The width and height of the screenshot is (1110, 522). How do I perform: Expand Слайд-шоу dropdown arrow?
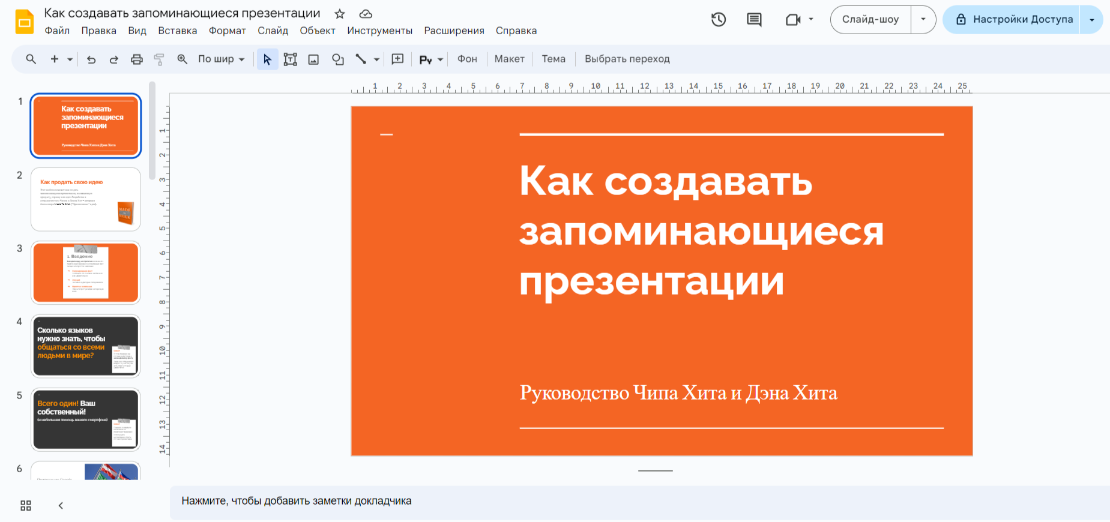923,20
